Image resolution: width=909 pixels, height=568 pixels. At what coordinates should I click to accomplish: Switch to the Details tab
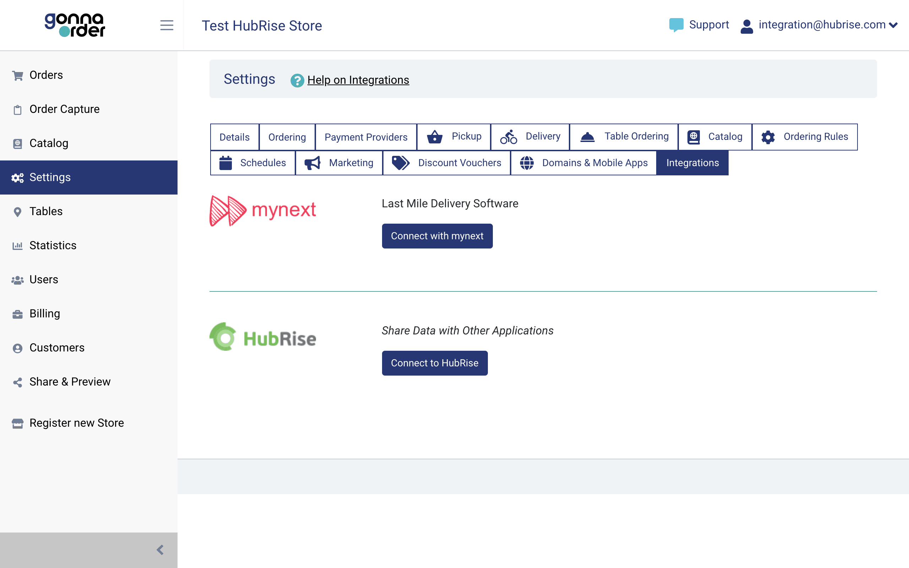tap(234, 137)
